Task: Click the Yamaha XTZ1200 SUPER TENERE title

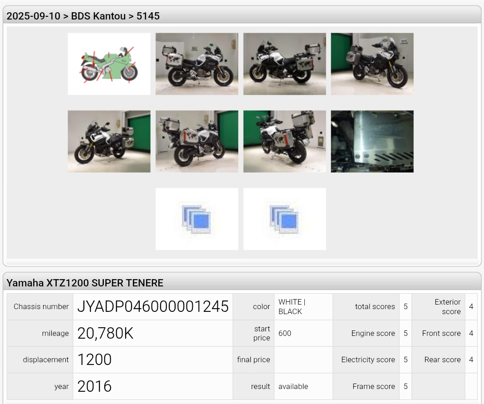Action: (85, 283)
